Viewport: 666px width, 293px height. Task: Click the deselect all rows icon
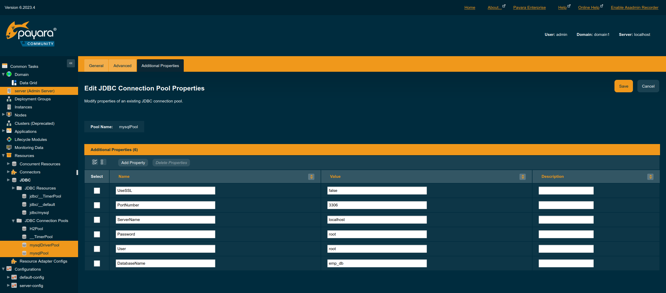(102, 162)
